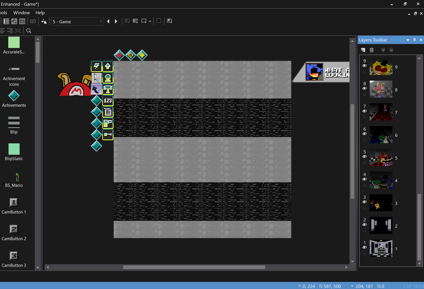The image size is (424, 289).
Task: Click the up-arrow object in the frame
Action: (107, 66)
